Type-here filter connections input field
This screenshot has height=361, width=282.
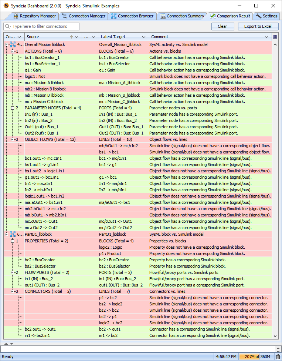[x=41, y=26]
